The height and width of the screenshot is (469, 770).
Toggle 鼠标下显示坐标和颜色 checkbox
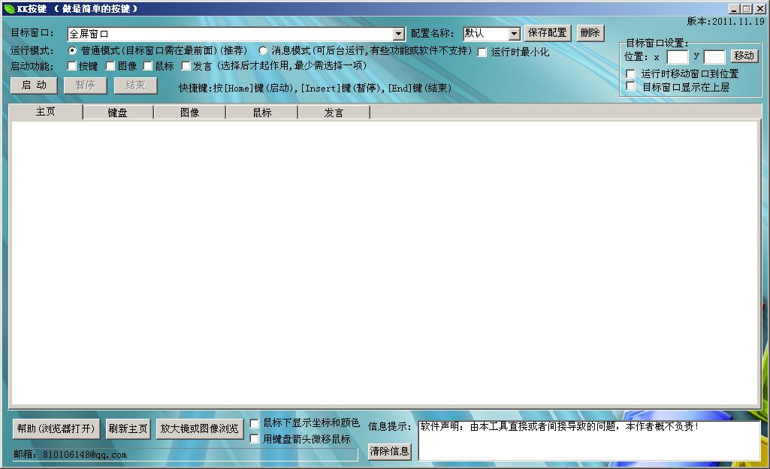coord(255,423)
